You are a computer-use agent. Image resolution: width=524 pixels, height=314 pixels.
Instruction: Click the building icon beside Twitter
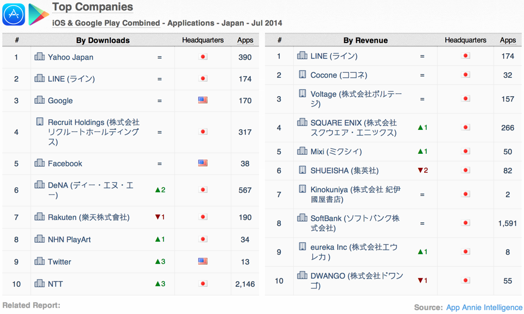[x=40, y=261]
